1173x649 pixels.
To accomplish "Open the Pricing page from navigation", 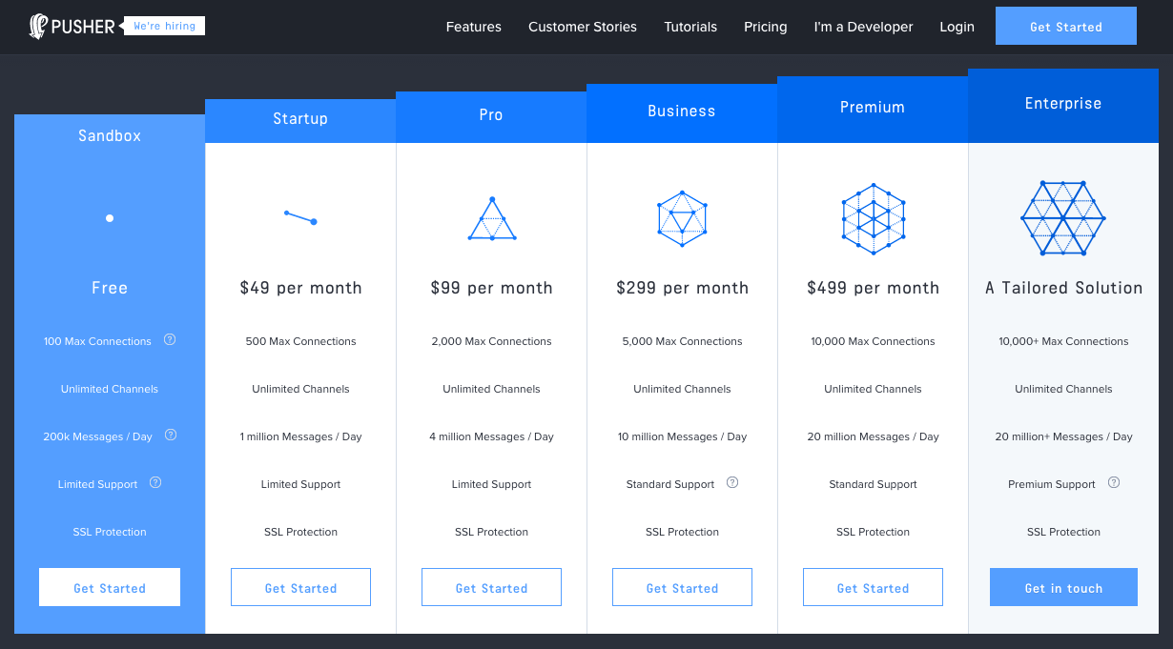I will [x=766, y=27].
